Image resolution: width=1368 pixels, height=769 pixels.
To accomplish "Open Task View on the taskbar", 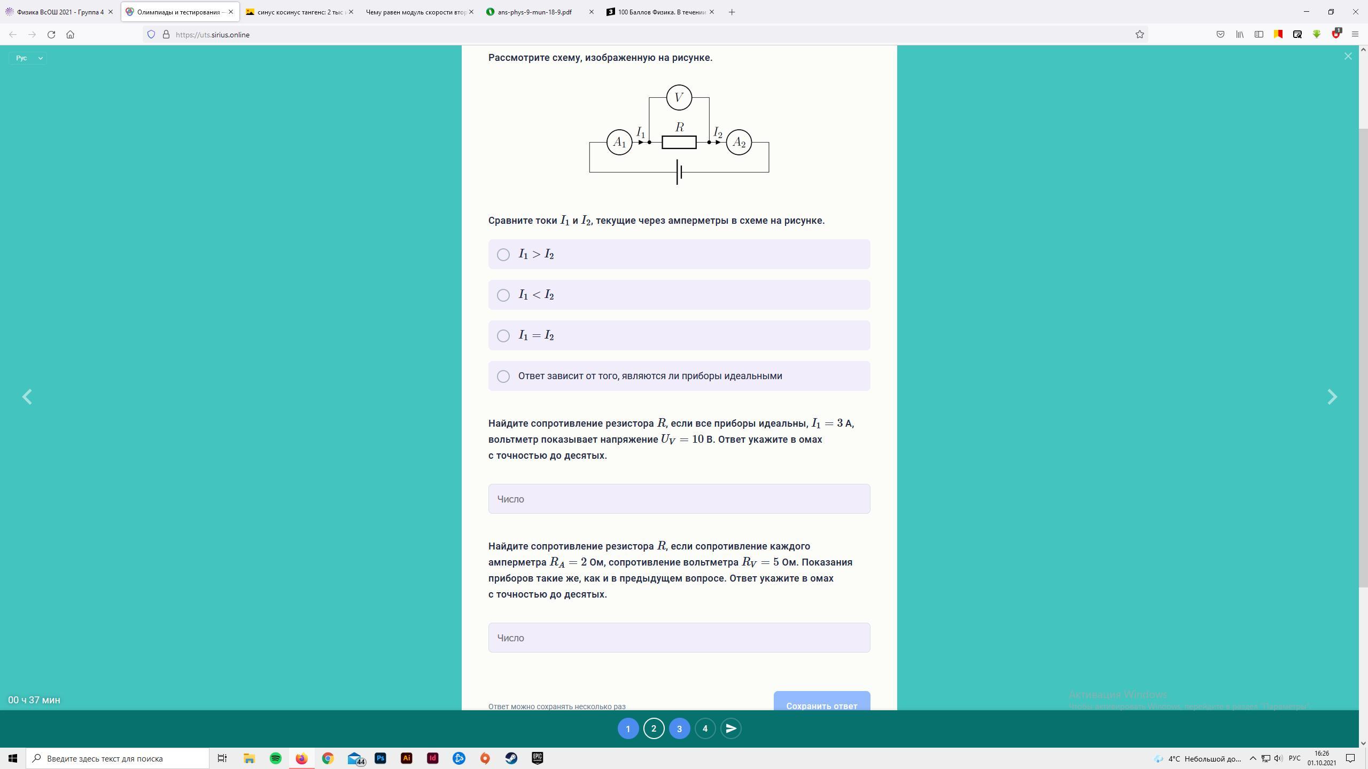I will 222,758.
